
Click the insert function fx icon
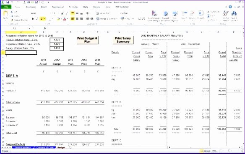(45, 28)
